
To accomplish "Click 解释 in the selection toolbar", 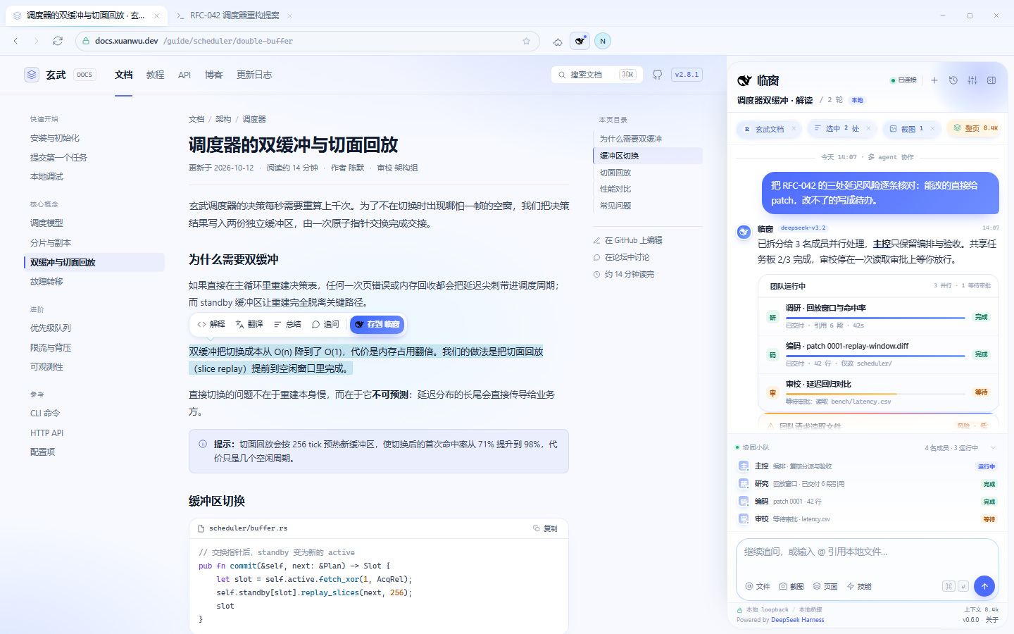I will pyautogui.click(x=211, y=325).
